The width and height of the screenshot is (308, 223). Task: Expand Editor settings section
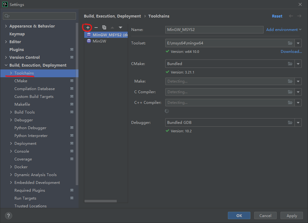[6, 42]
